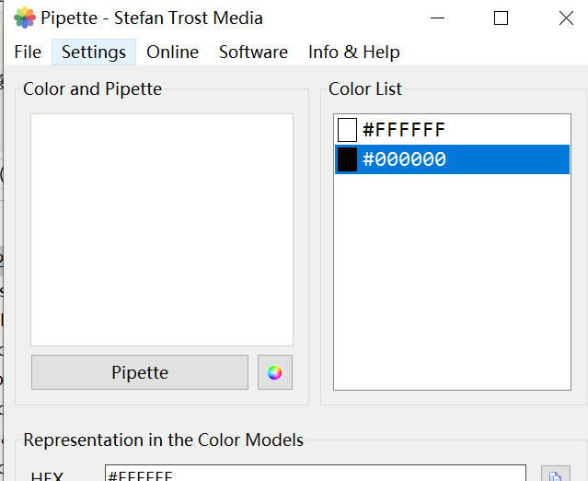The image size is (588, 481).
Task: Click the Pipette app logo icon
Action: pyautogui.click(x=24, y=18)
